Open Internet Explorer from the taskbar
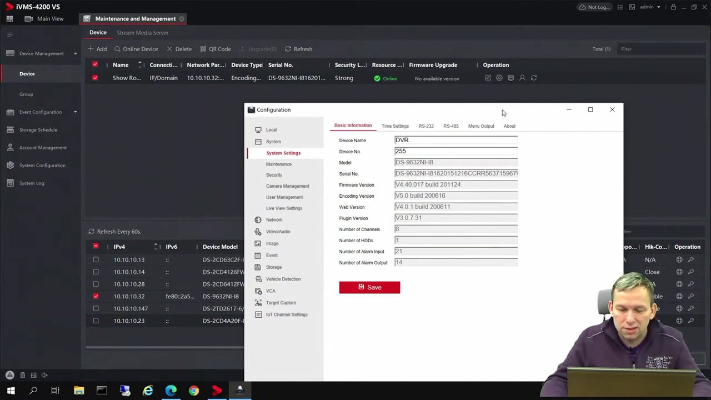Image resolution: width=711 pixels, height=400 pixels. coord(148,391)
